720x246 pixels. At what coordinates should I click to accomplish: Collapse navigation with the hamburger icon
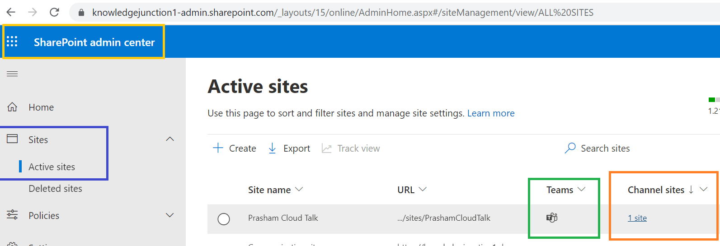click(x=12, y=74)
